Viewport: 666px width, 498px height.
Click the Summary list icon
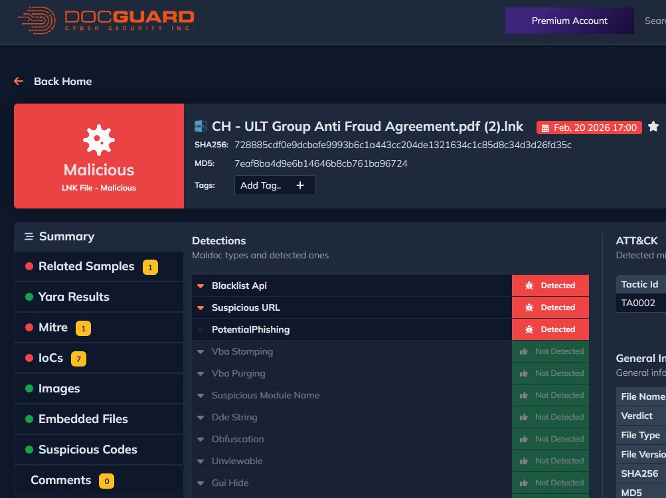click(x=29, y=236)
